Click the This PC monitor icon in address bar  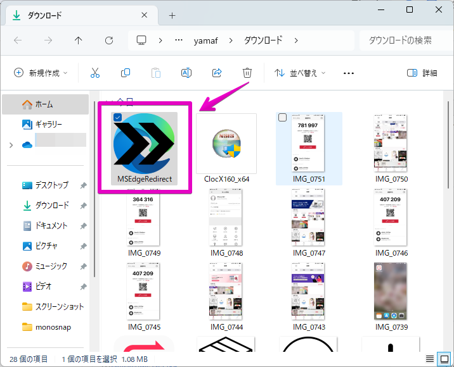(141, 40)
